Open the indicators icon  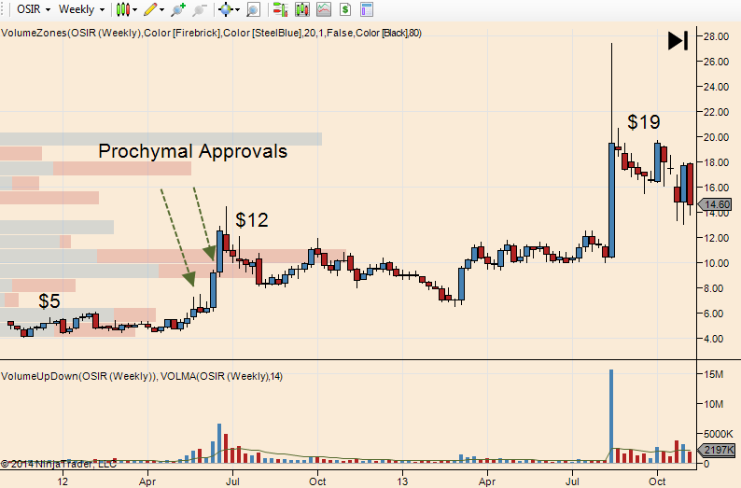click(302, 9)
